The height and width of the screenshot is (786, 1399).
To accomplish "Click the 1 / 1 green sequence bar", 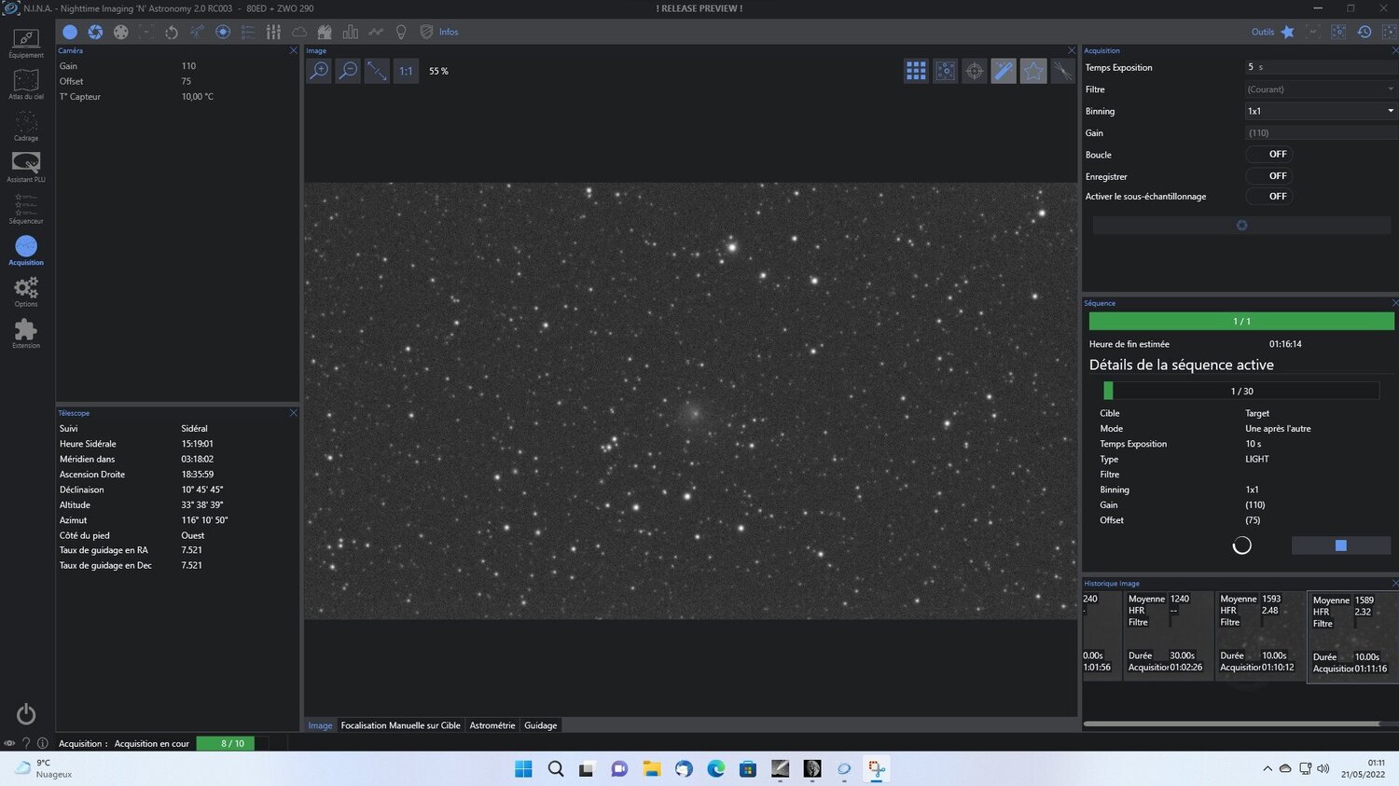I will (1241, 321).
